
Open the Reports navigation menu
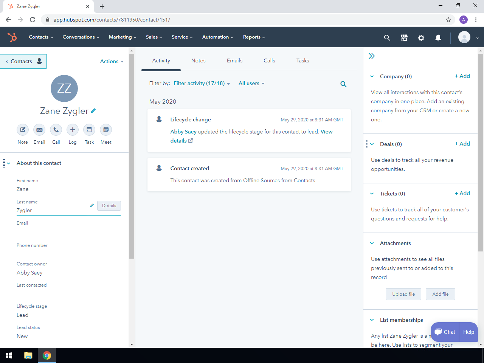point(254,37)
